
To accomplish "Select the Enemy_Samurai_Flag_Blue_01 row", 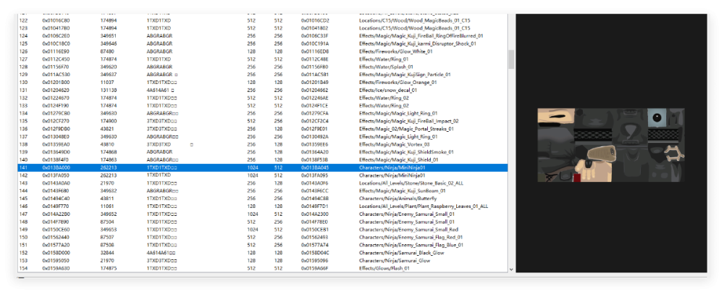I will [x=262, y=246].
